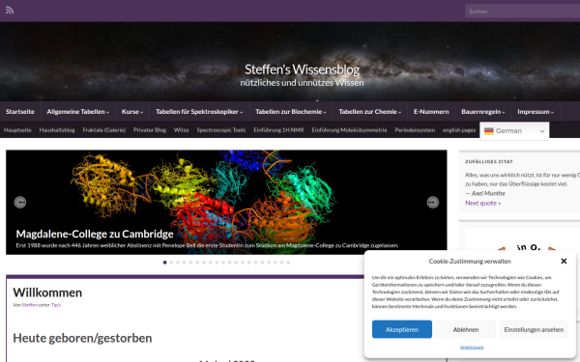Expand the Kurse menu
Screen dimensions: 580x362
[x=132, y=112]
